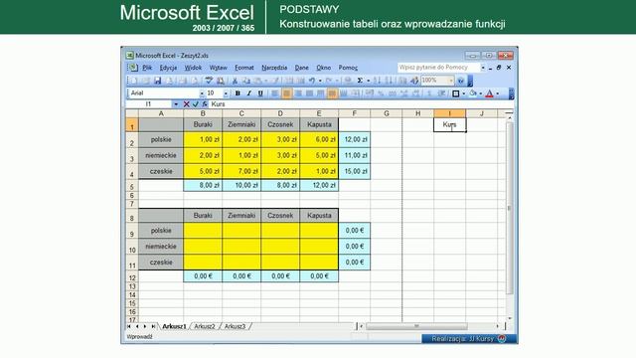Switch to the Arkusz2 sheet tab
Screen dimensions: 636x358
(x=205, y=326)
